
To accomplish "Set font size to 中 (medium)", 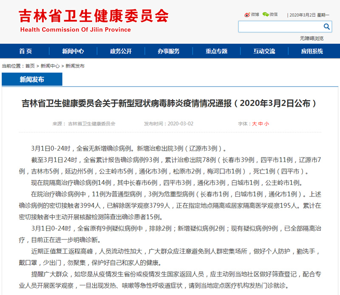I will [261, 124].
